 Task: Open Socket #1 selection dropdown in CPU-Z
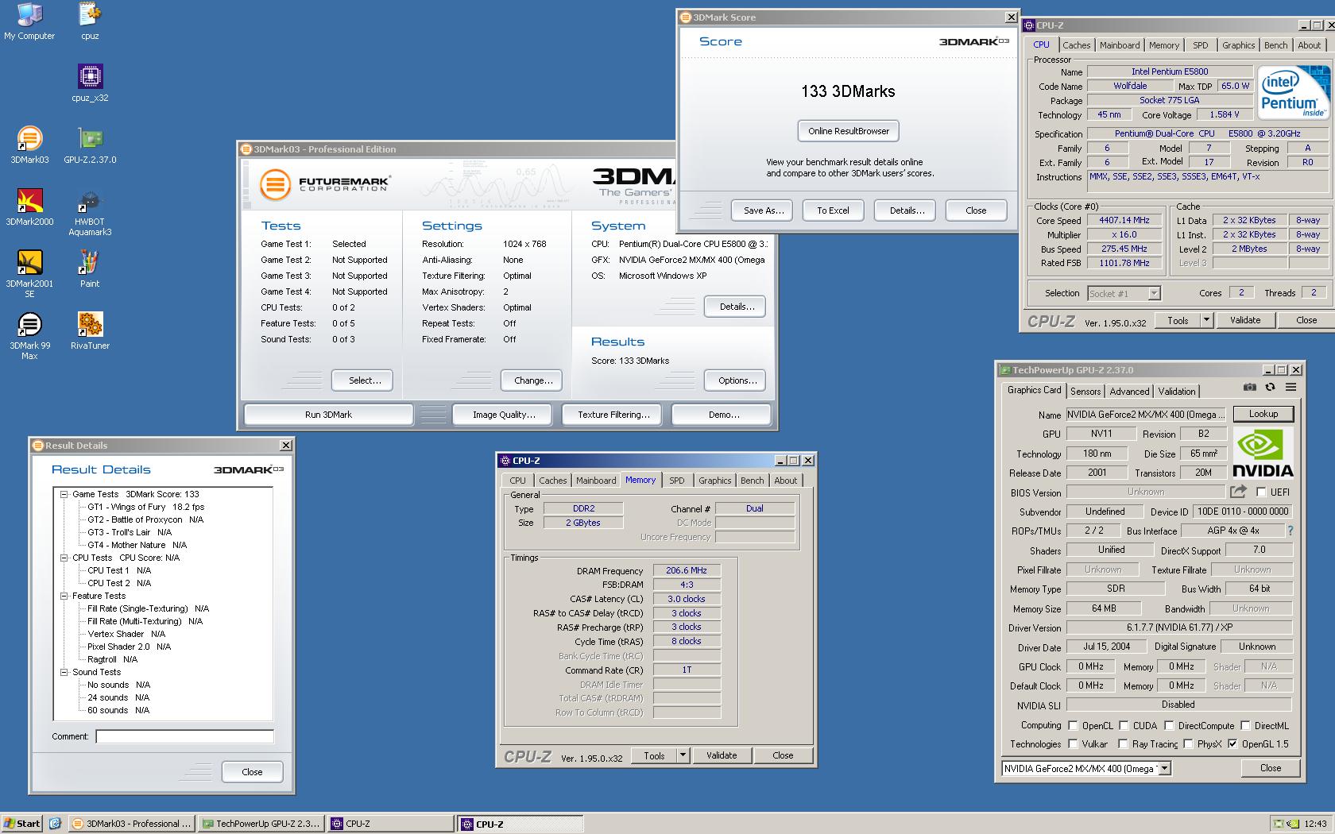pyautogui.click(x=1154, y=294)
